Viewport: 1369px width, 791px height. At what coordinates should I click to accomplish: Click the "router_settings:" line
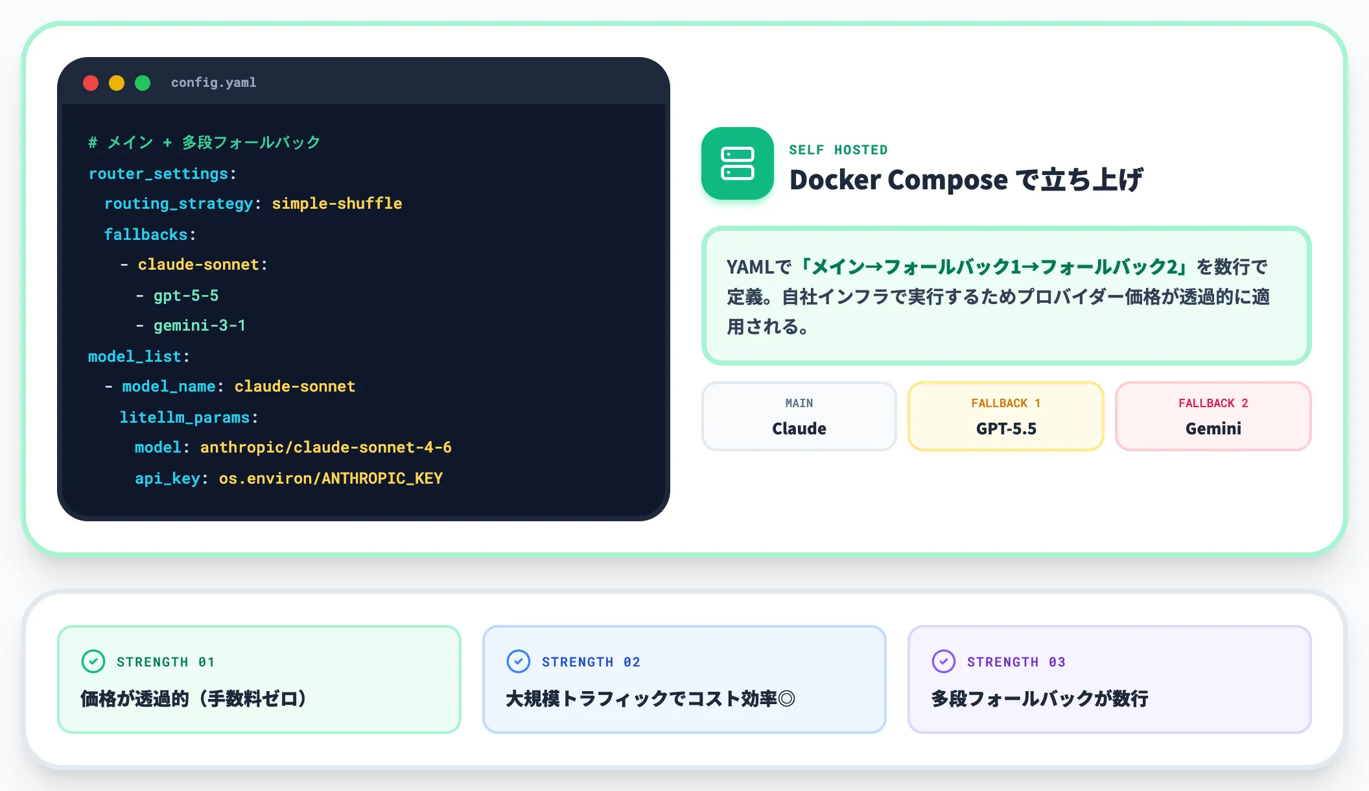162,174
